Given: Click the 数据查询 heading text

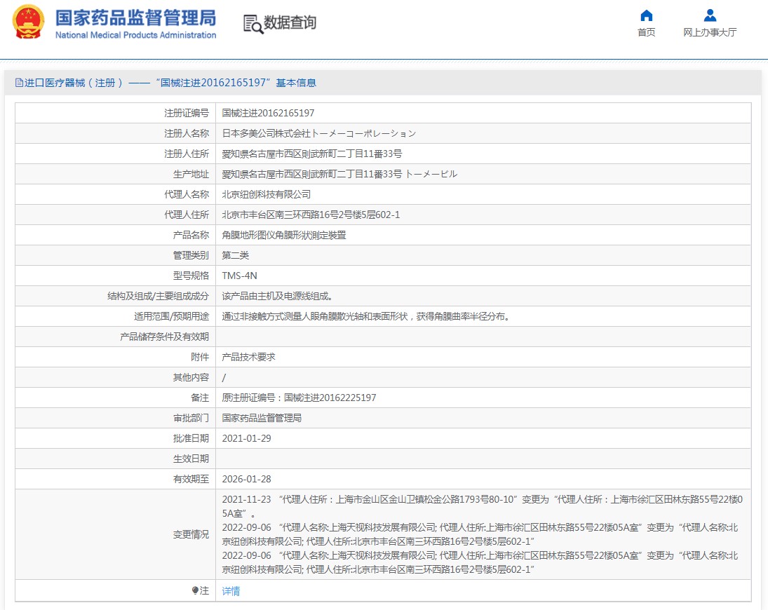Looking at the screenshot, I should click(290, 22).
